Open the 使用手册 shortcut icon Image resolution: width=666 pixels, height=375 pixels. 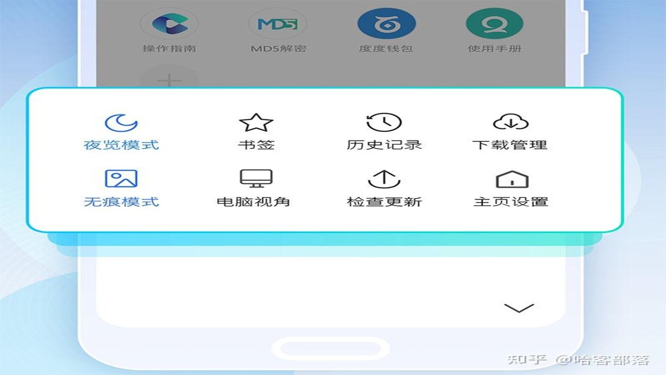(494, 23)
